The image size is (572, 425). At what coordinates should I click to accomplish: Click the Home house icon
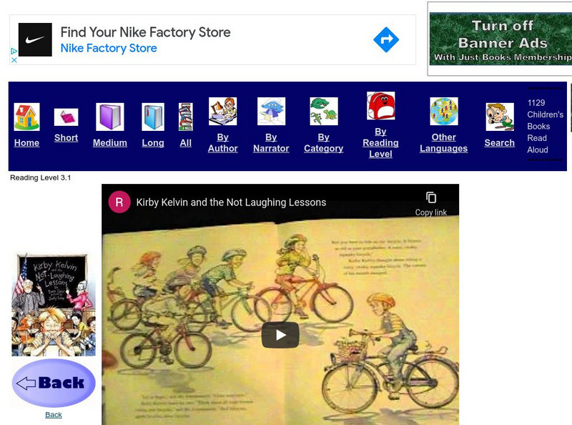click(26, 117)
